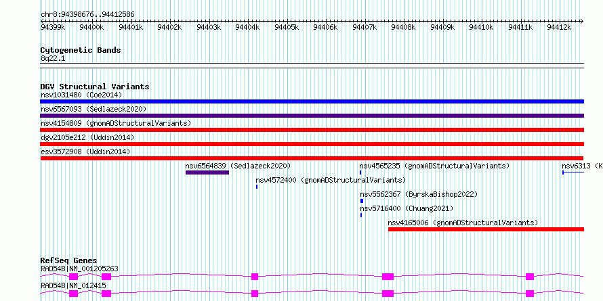Open the DGV Structural Variants track heading
Screen dimensions: 603x301
tap(95, 87)
